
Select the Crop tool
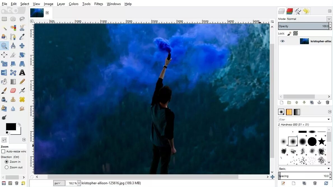tap(13, 55)
